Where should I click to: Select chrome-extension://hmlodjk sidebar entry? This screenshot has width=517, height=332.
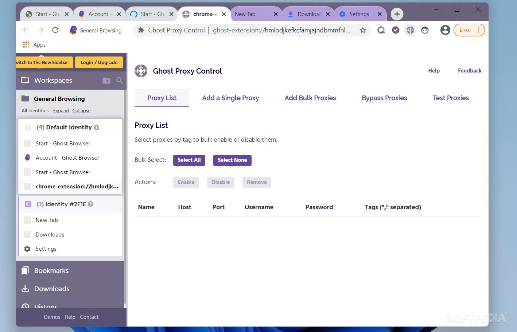coord(70,187)
